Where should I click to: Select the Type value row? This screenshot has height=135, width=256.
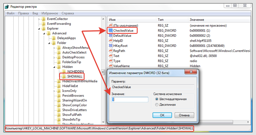coord(179,61)
